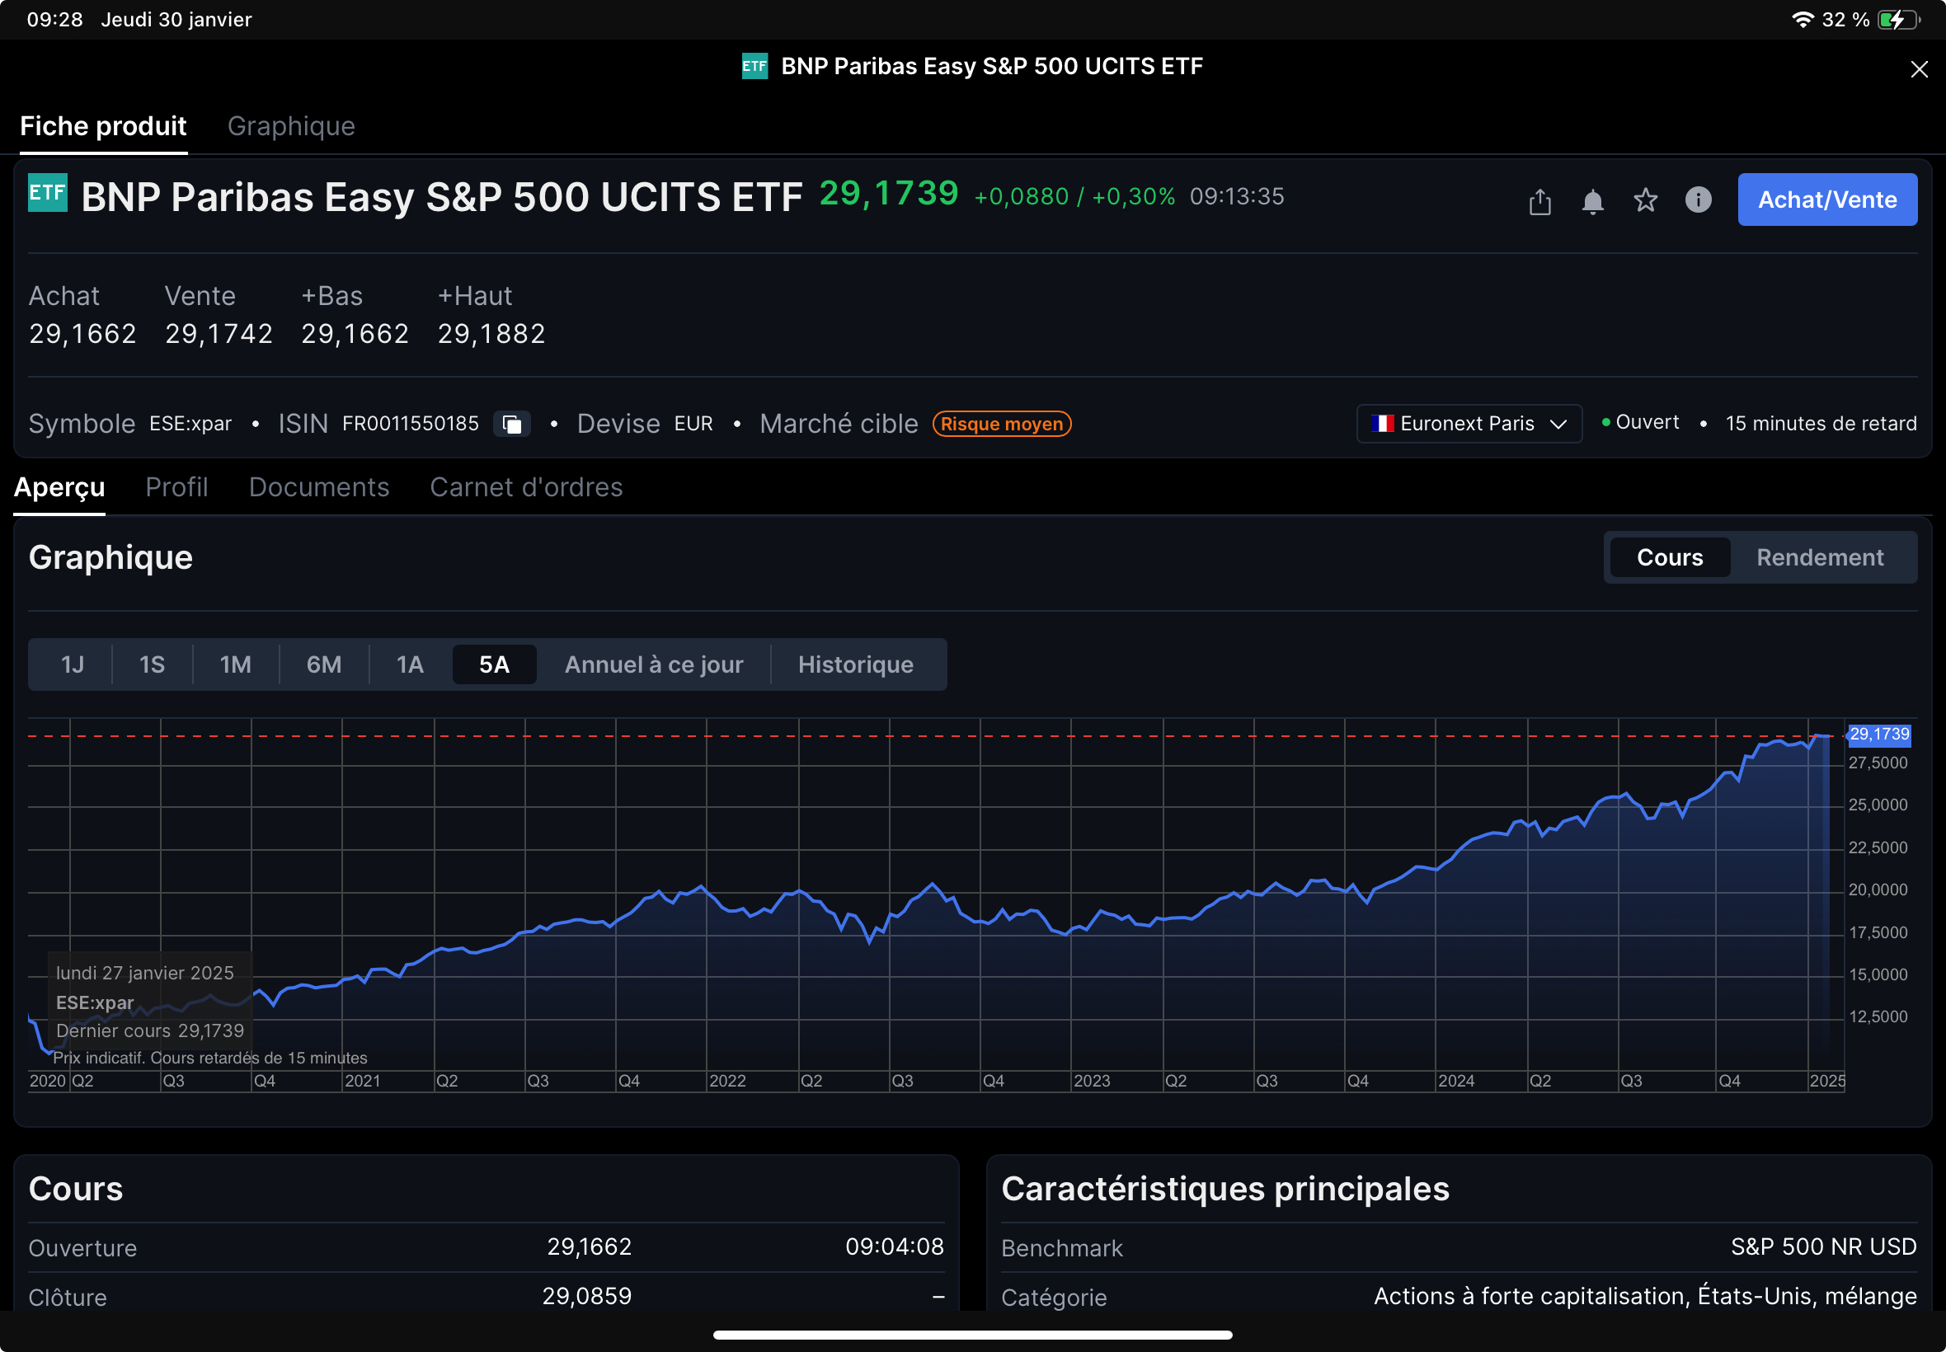Tap the small ETF icon in title bar
Image resolution: width=1946 pixels, height=1352 pixels.
click(x=754, y=66)
